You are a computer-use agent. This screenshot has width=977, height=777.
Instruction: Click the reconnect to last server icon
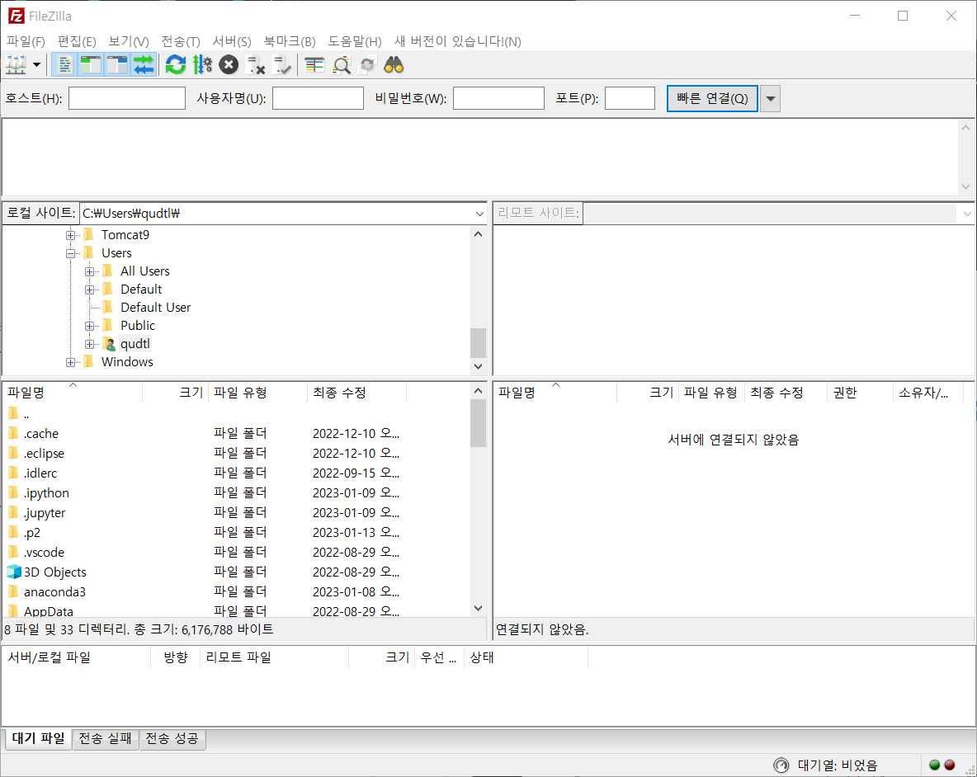(282, 64)
